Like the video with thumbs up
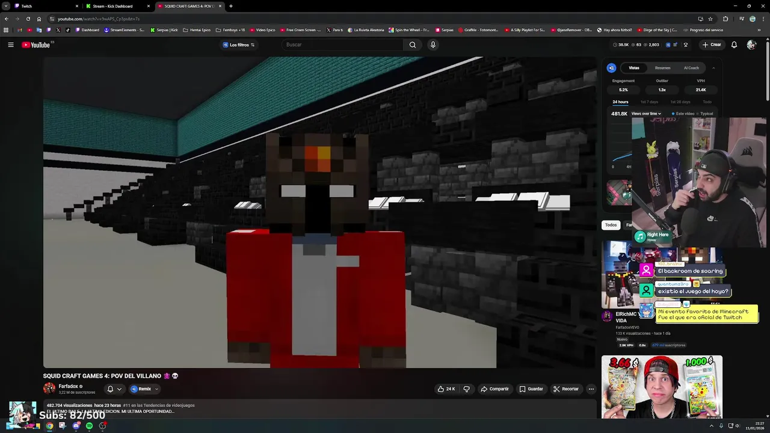The image size is (770, 433). (446, 389)
